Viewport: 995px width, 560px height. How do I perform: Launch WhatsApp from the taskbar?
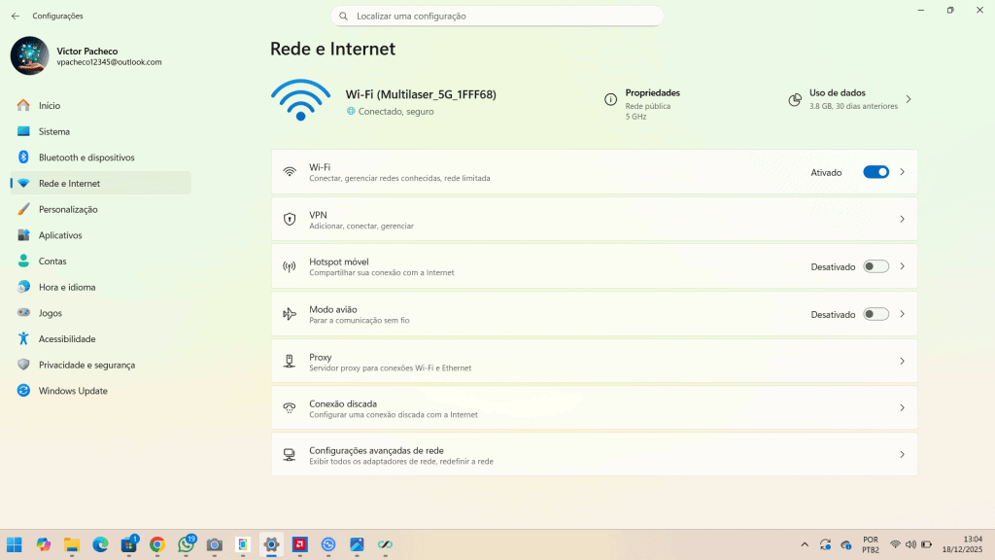pyautogui.click(x=186, y=544)
